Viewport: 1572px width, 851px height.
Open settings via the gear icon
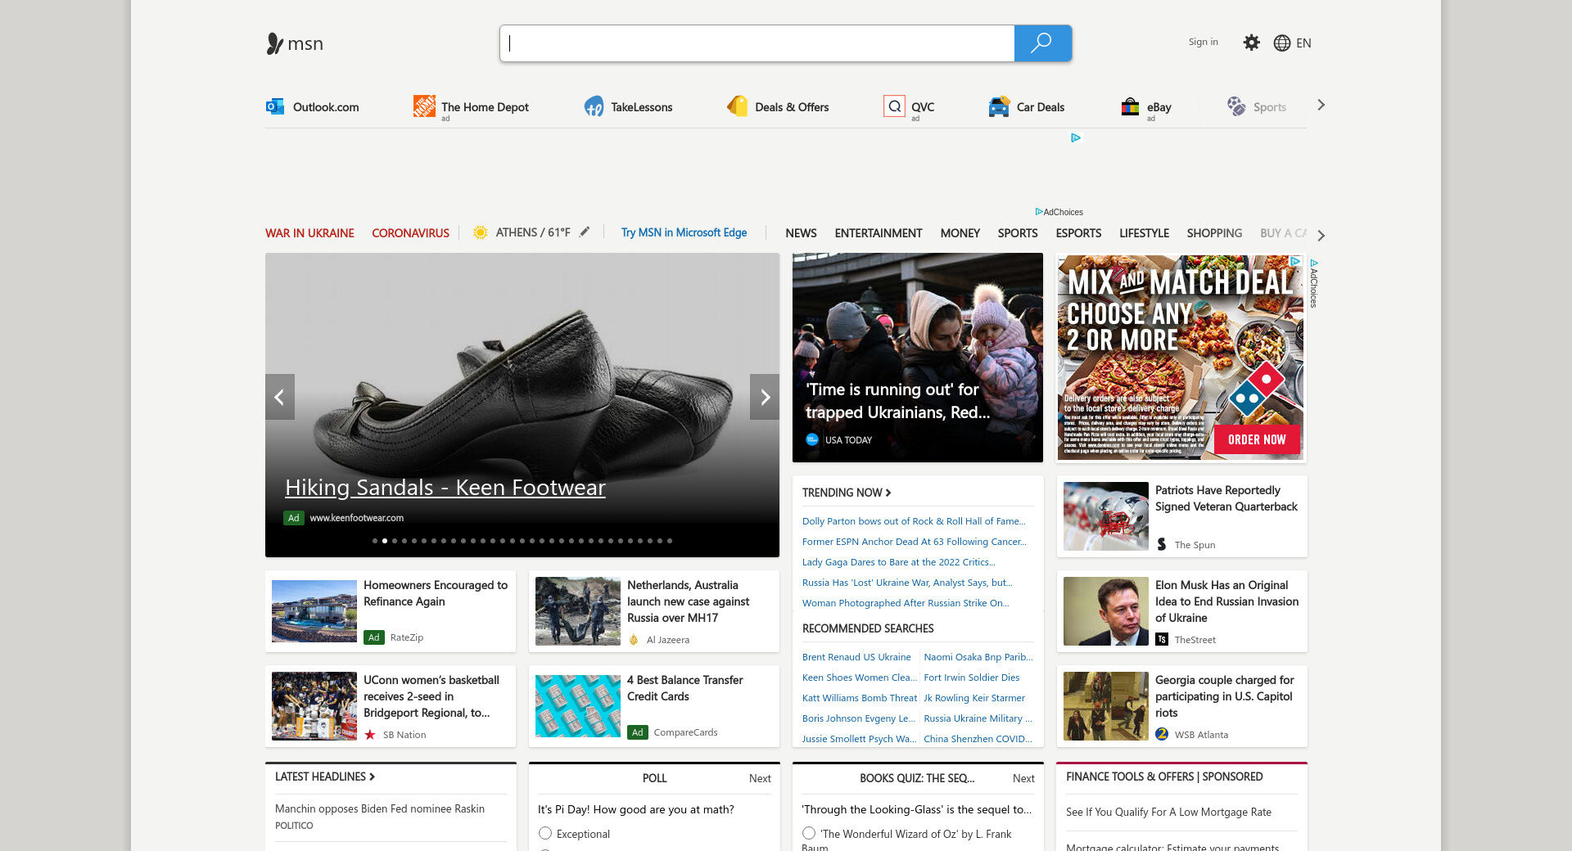tap(1251, 43)
